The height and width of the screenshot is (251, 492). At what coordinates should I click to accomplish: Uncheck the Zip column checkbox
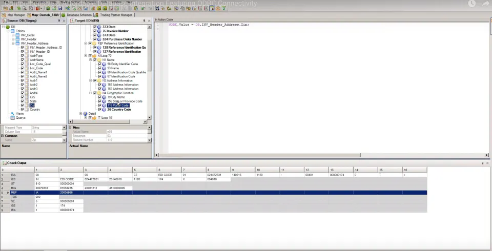pos(22,106)
